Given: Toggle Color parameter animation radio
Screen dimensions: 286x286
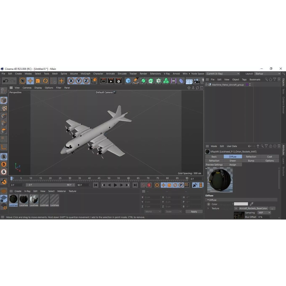Looking at the screenshot, I should click(x=209, y=204).
